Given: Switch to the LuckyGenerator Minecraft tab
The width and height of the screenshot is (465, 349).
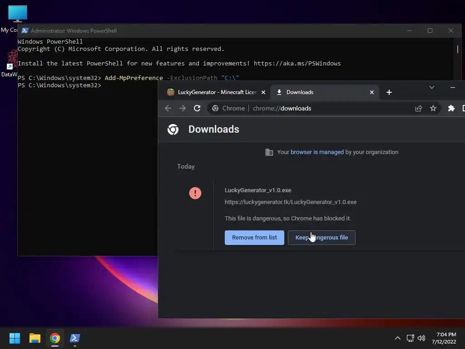Looking at the screenshot, I should pos(217,92).
